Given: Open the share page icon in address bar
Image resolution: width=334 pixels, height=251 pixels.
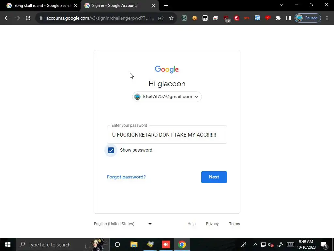Looking at the screenshot, I should 161,18.
